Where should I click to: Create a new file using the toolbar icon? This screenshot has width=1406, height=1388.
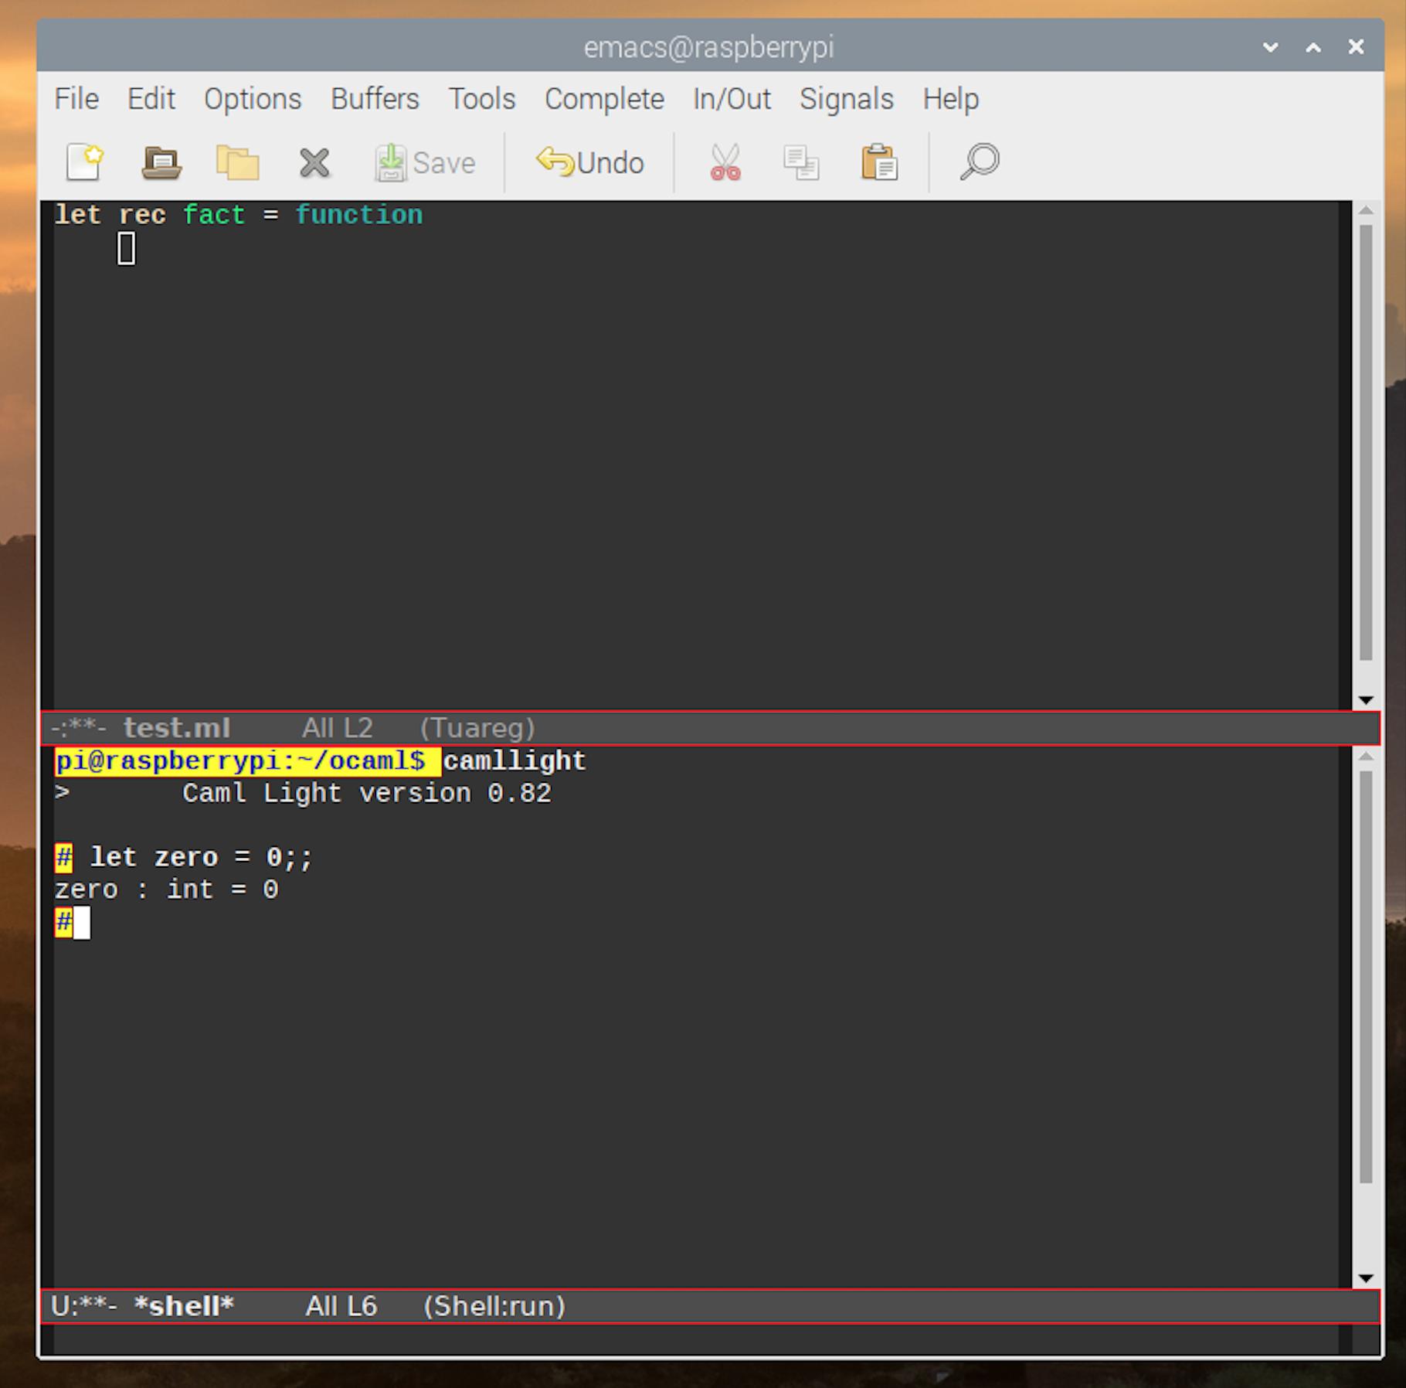click(x=85, y=162)
